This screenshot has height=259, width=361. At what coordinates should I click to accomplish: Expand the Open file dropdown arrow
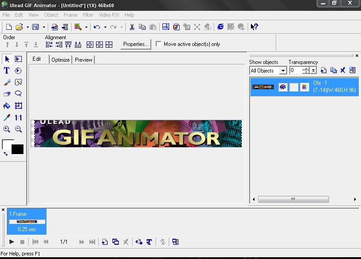[28, 27]
